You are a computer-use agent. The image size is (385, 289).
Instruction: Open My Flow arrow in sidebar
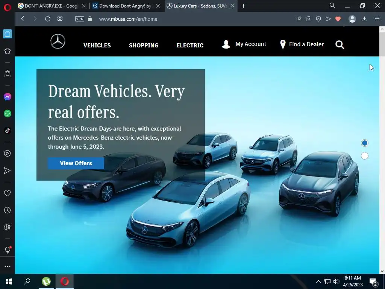click(x=8, y=170)
